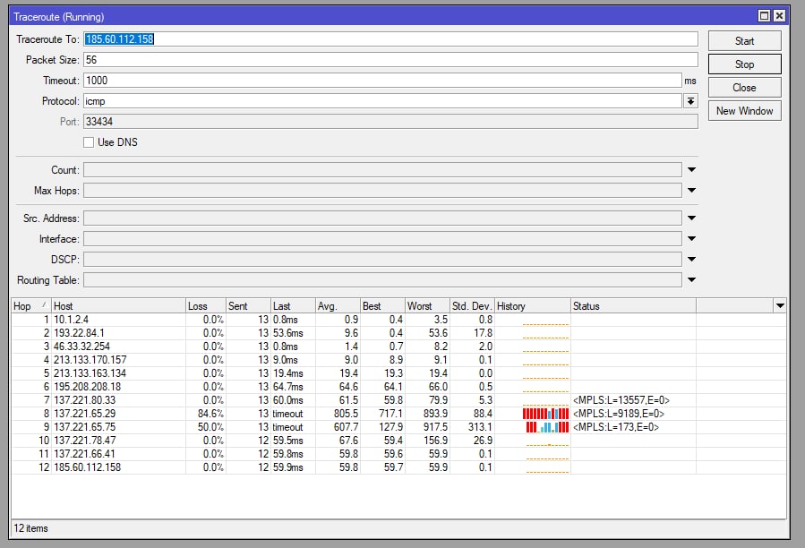This screenshot has height=548, width=805.
Task: Click the Port field showing 33434
Action: pyautogui.click(x=390, y=122)
